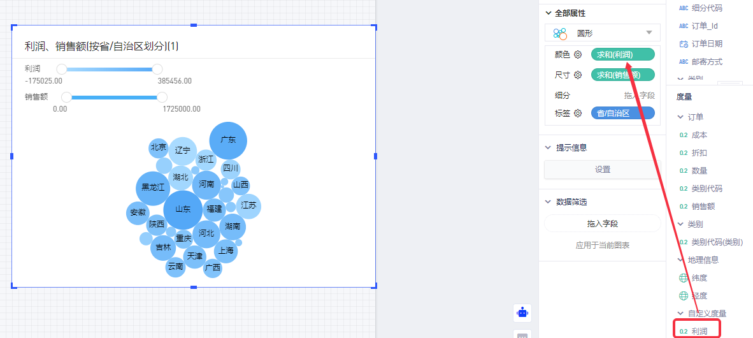
Task: Select the 销售额 measure field
Action: (x=703, y=207)
